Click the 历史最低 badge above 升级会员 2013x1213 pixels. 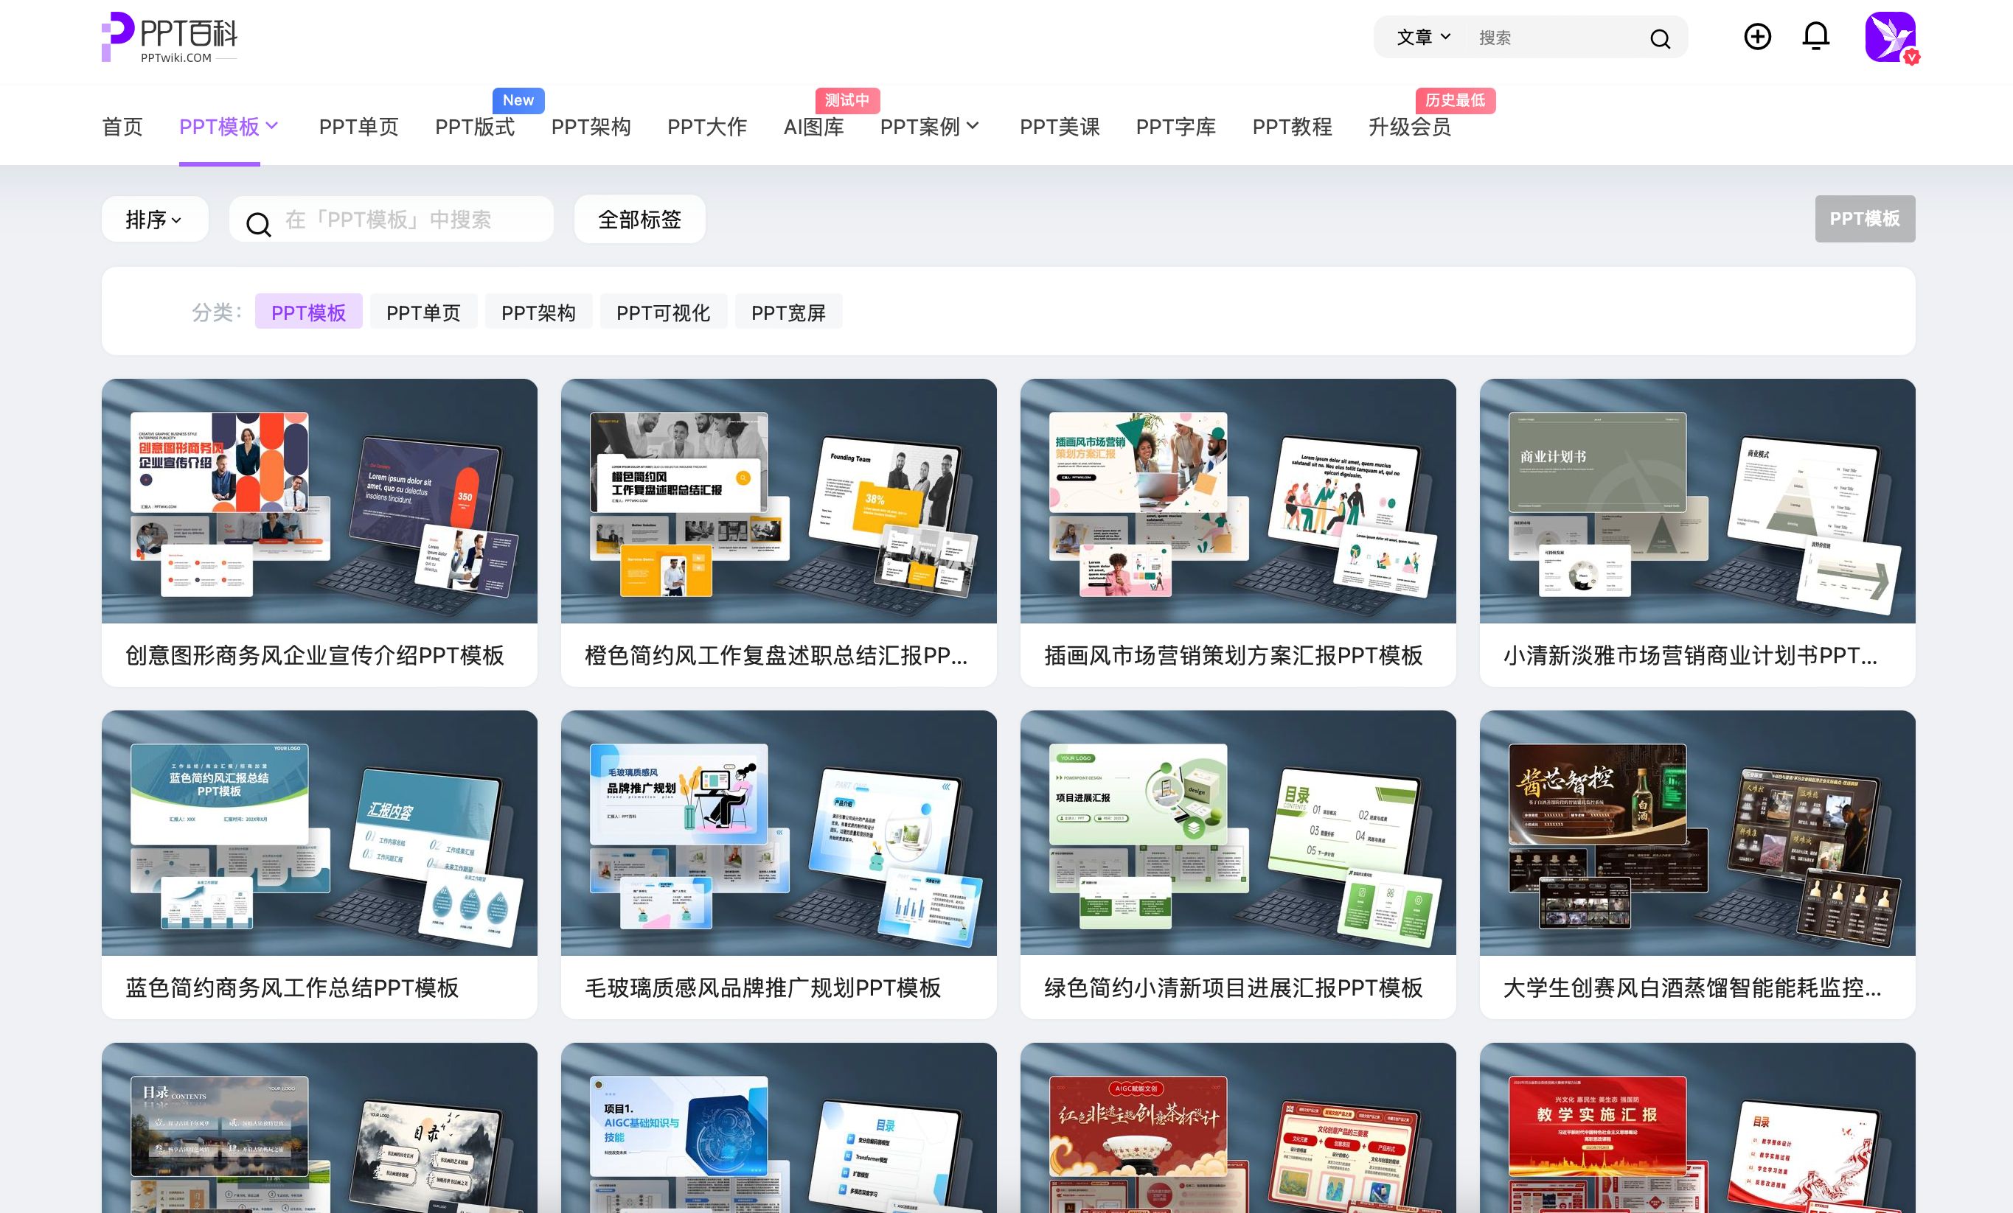1455,100
